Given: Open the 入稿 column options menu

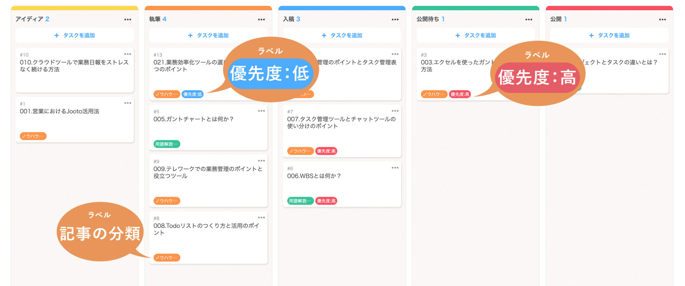Looking at the screenshot, I should (395, 19).
